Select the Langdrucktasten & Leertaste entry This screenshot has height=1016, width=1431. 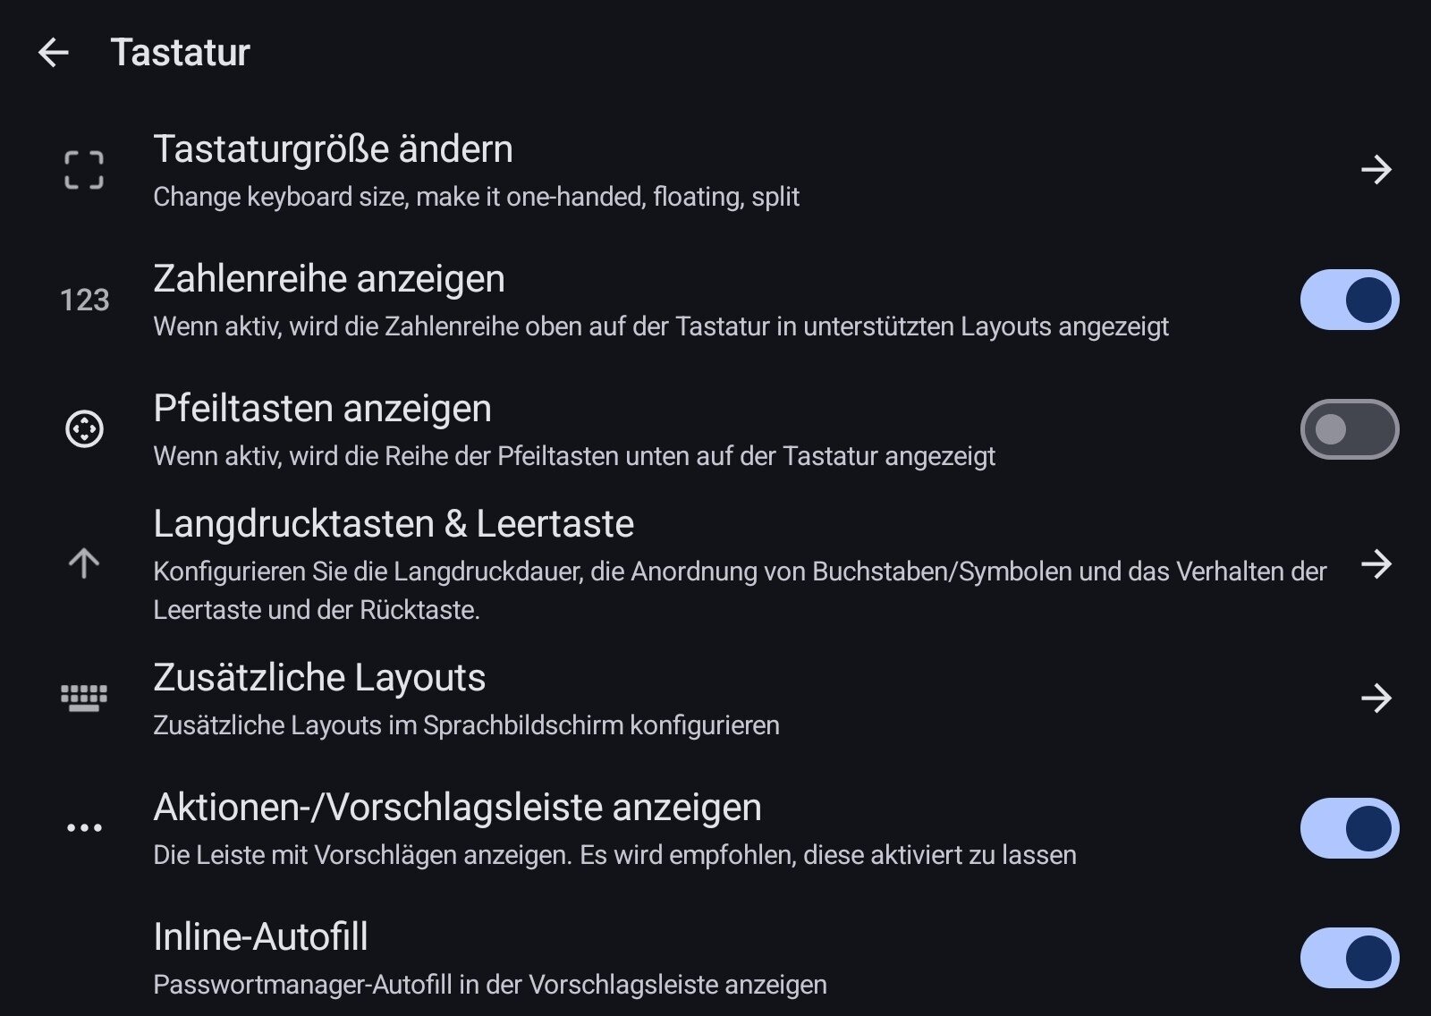coord(394,524)
